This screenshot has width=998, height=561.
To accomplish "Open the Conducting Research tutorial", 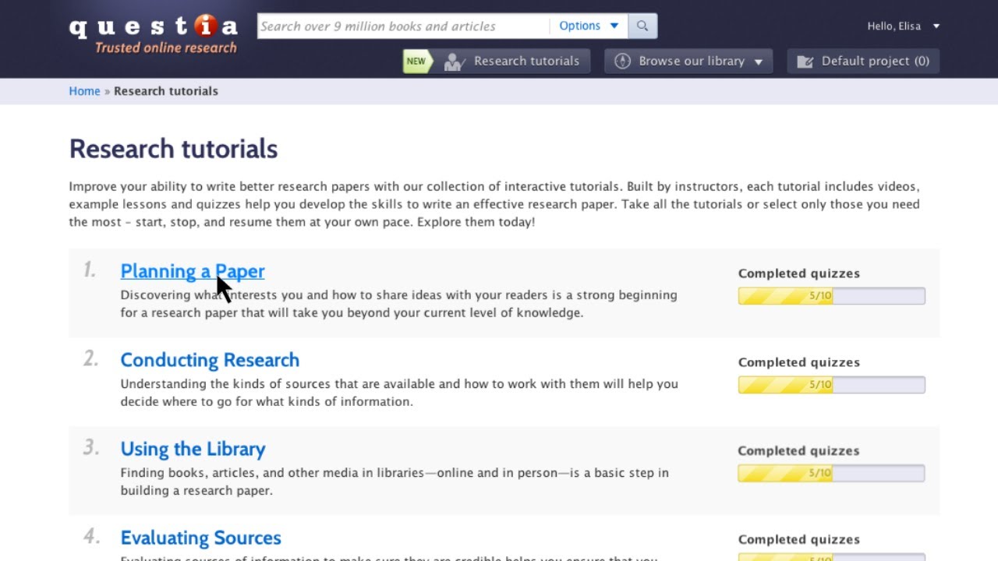I will (210, 360).
